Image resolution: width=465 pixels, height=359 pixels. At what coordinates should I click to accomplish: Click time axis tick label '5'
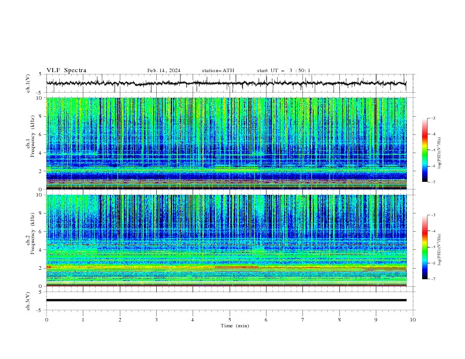pos(230,320)
